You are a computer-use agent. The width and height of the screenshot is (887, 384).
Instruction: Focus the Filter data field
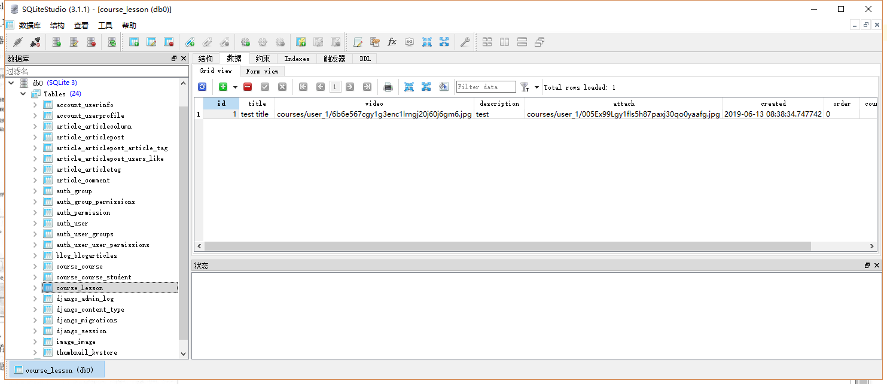pos(486,87)
